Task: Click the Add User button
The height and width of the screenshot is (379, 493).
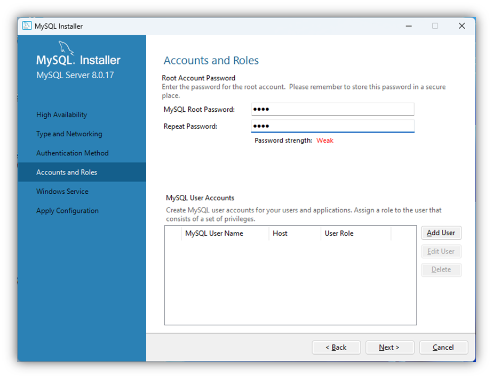Action: pos(441,233)
